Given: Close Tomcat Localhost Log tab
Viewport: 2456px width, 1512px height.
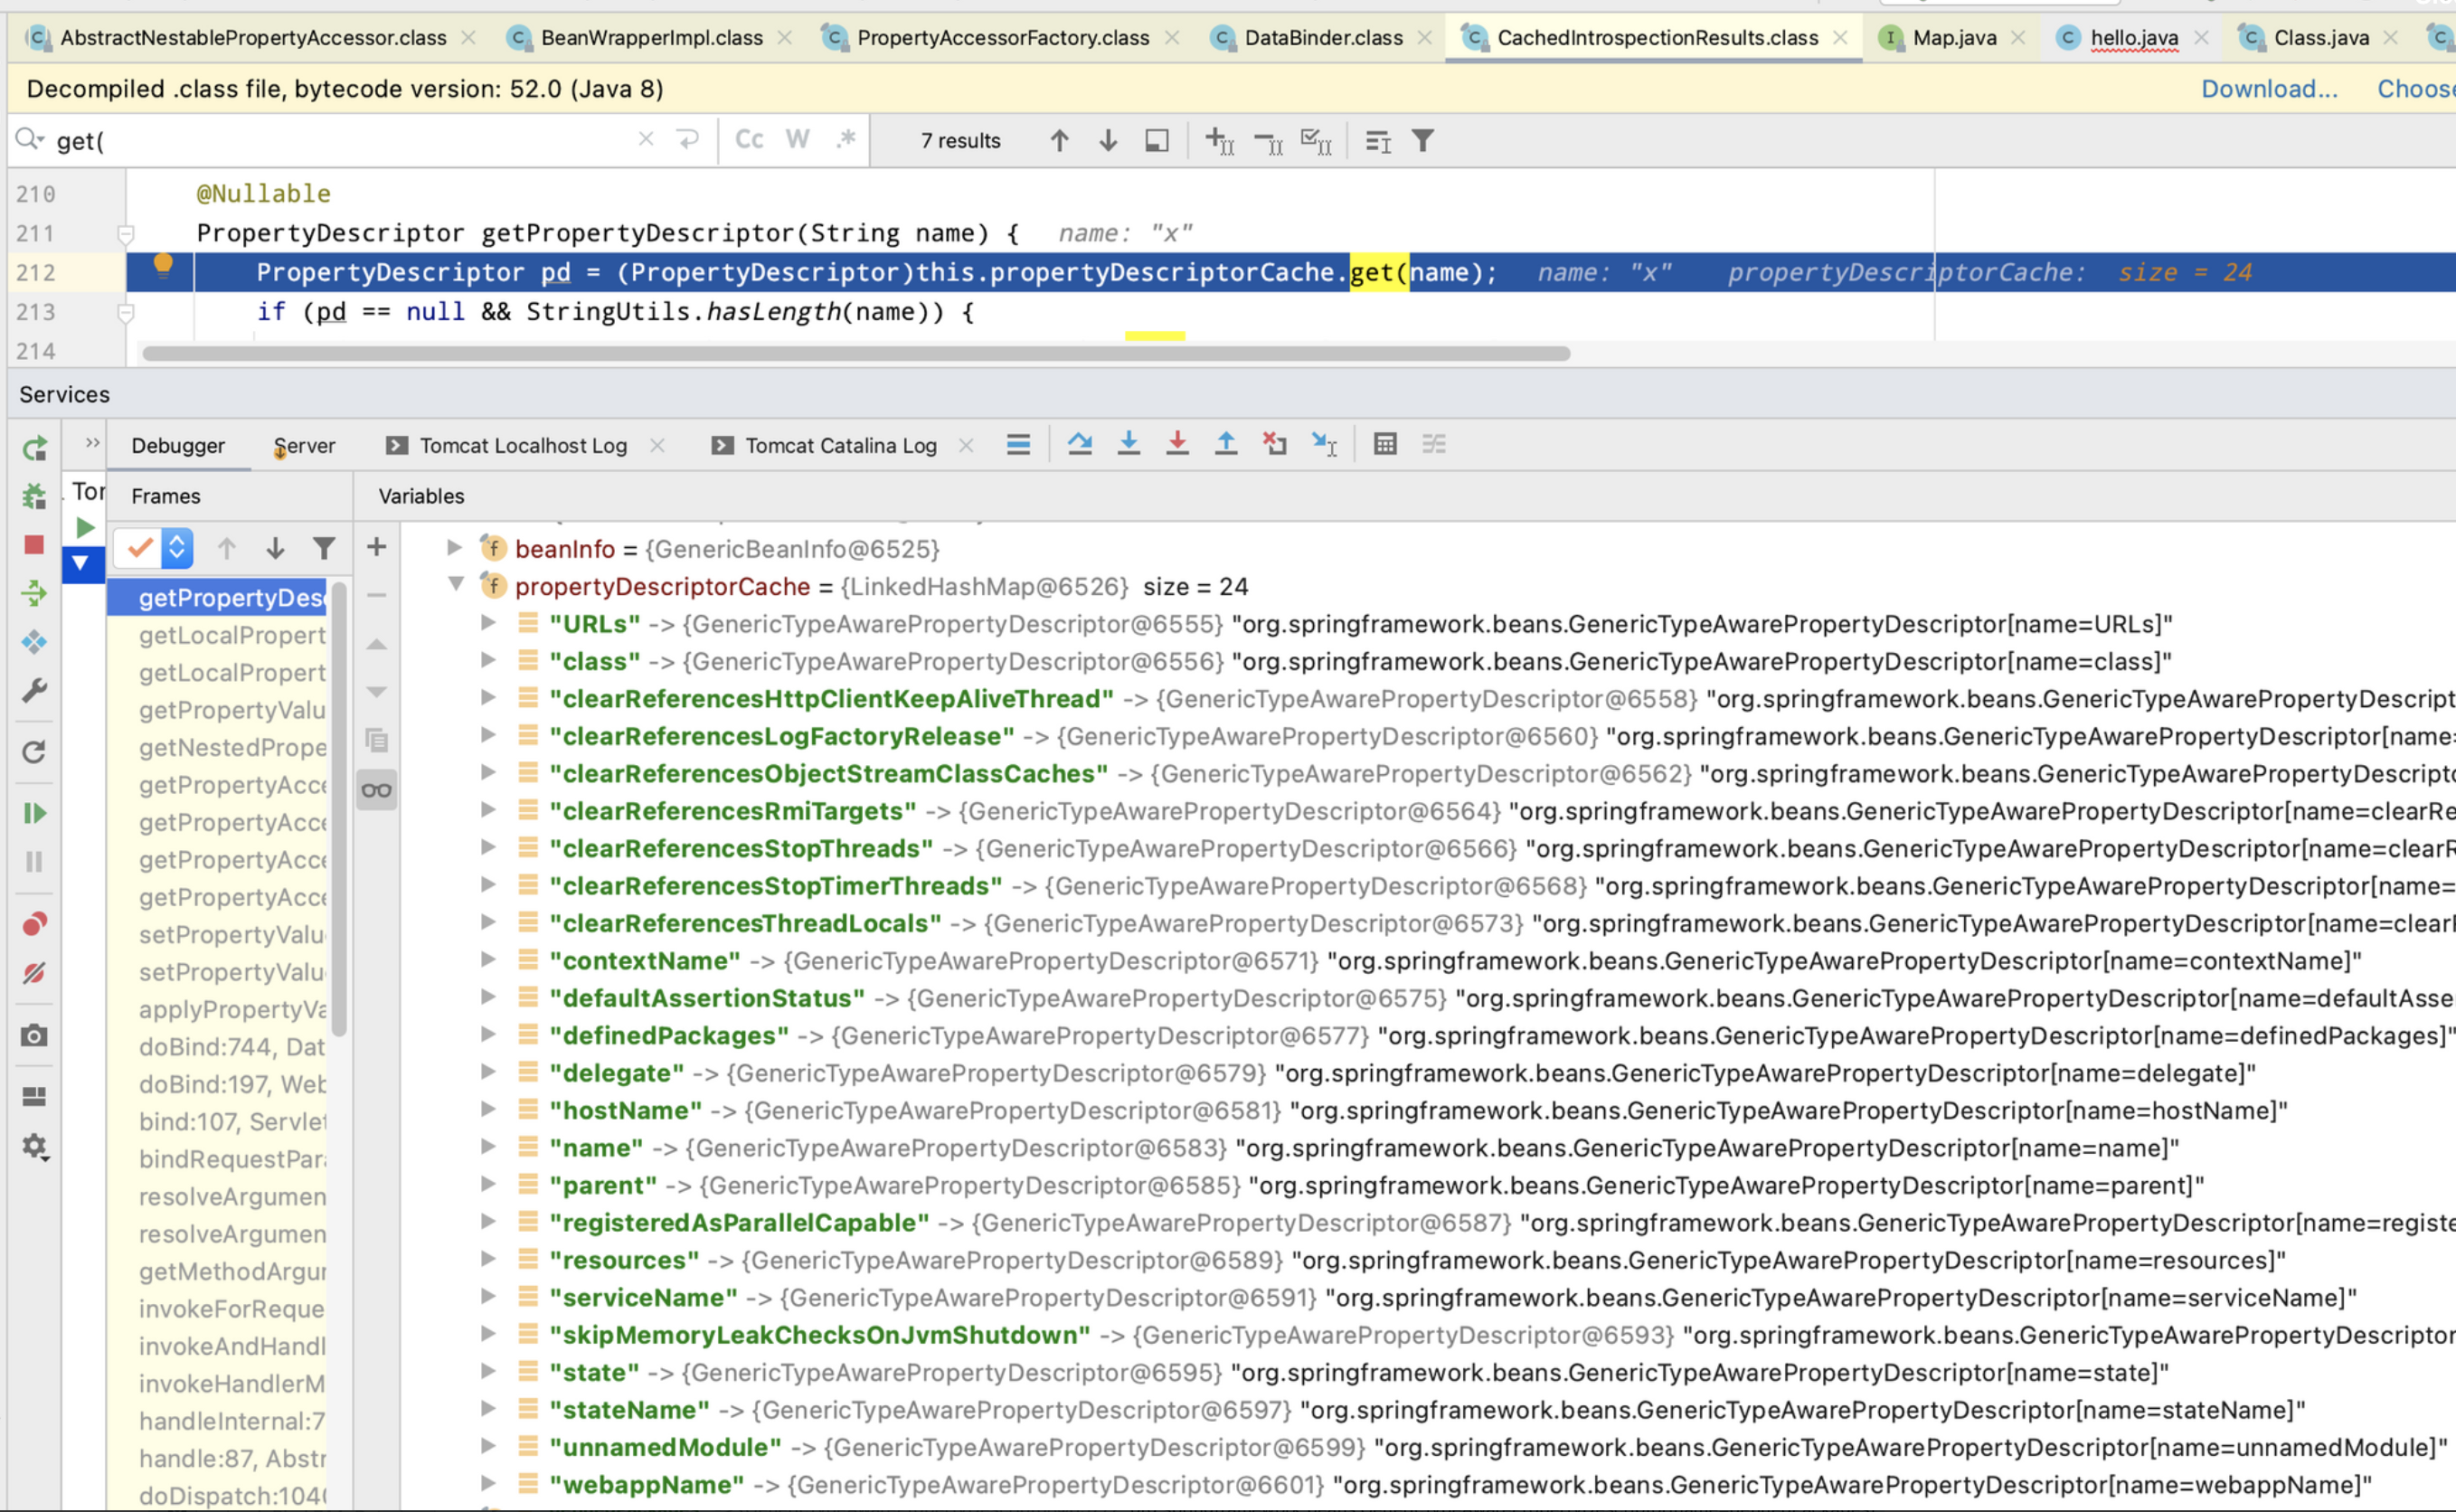Looking at the screenshot, I should coord(657,446).
